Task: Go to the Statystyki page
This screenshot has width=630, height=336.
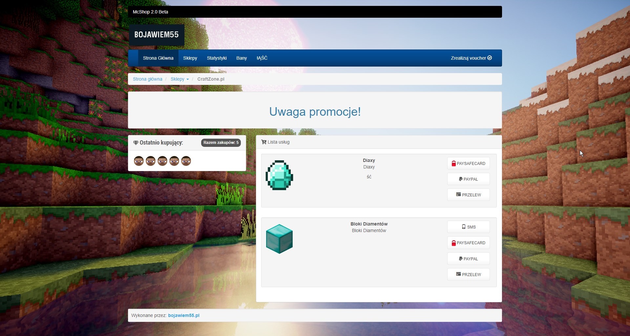Action: tap(217, 58)
